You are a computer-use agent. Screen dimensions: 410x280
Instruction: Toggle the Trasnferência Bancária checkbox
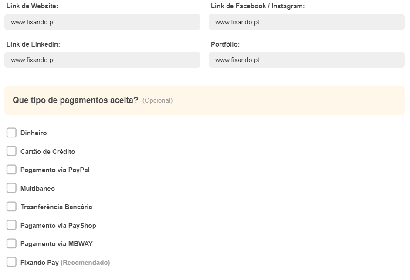tap(11, 207)
